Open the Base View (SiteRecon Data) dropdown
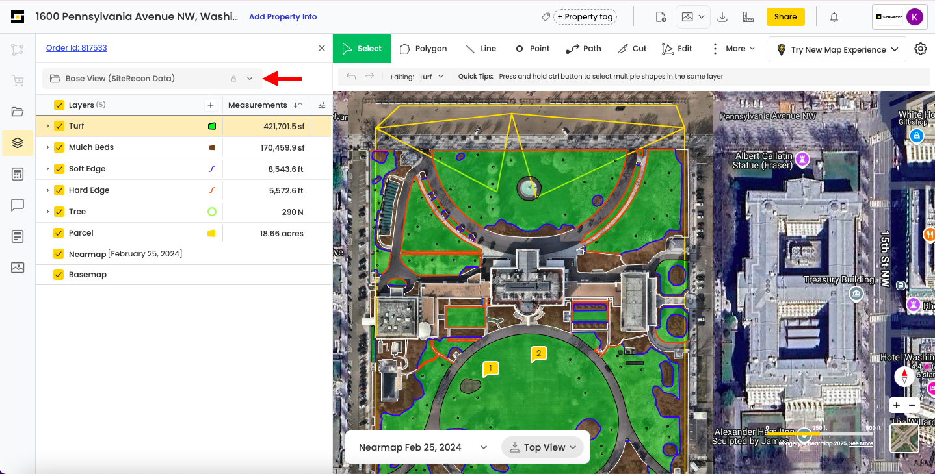Screen dimensions: 935x474 pyautogui.click(x=152, y=79)
